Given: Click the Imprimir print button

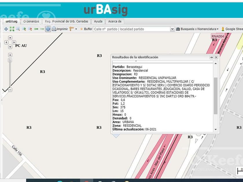Looking at the screenshot, I should tap(60, 29).
